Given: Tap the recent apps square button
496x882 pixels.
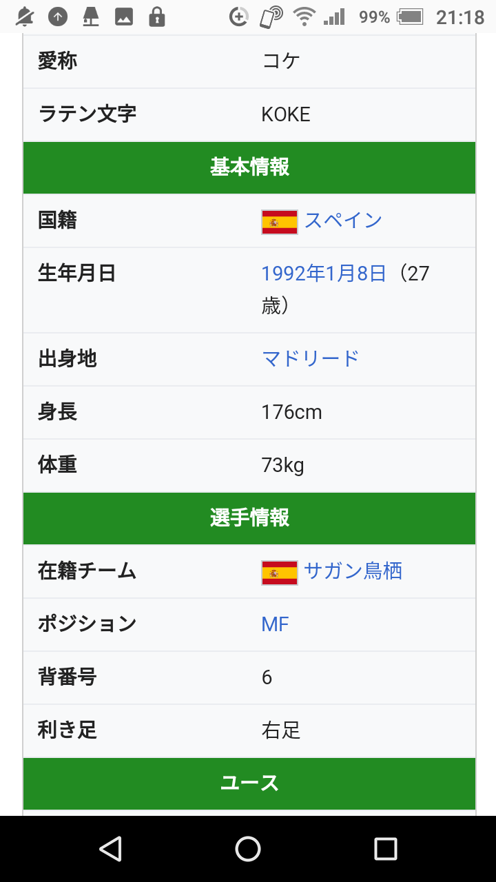Looking at the screenshot, I should (386, 848).
